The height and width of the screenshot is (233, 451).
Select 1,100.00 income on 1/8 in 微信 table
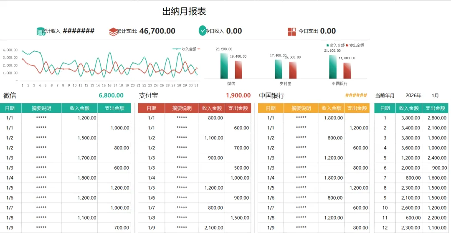tap(79, 218)
